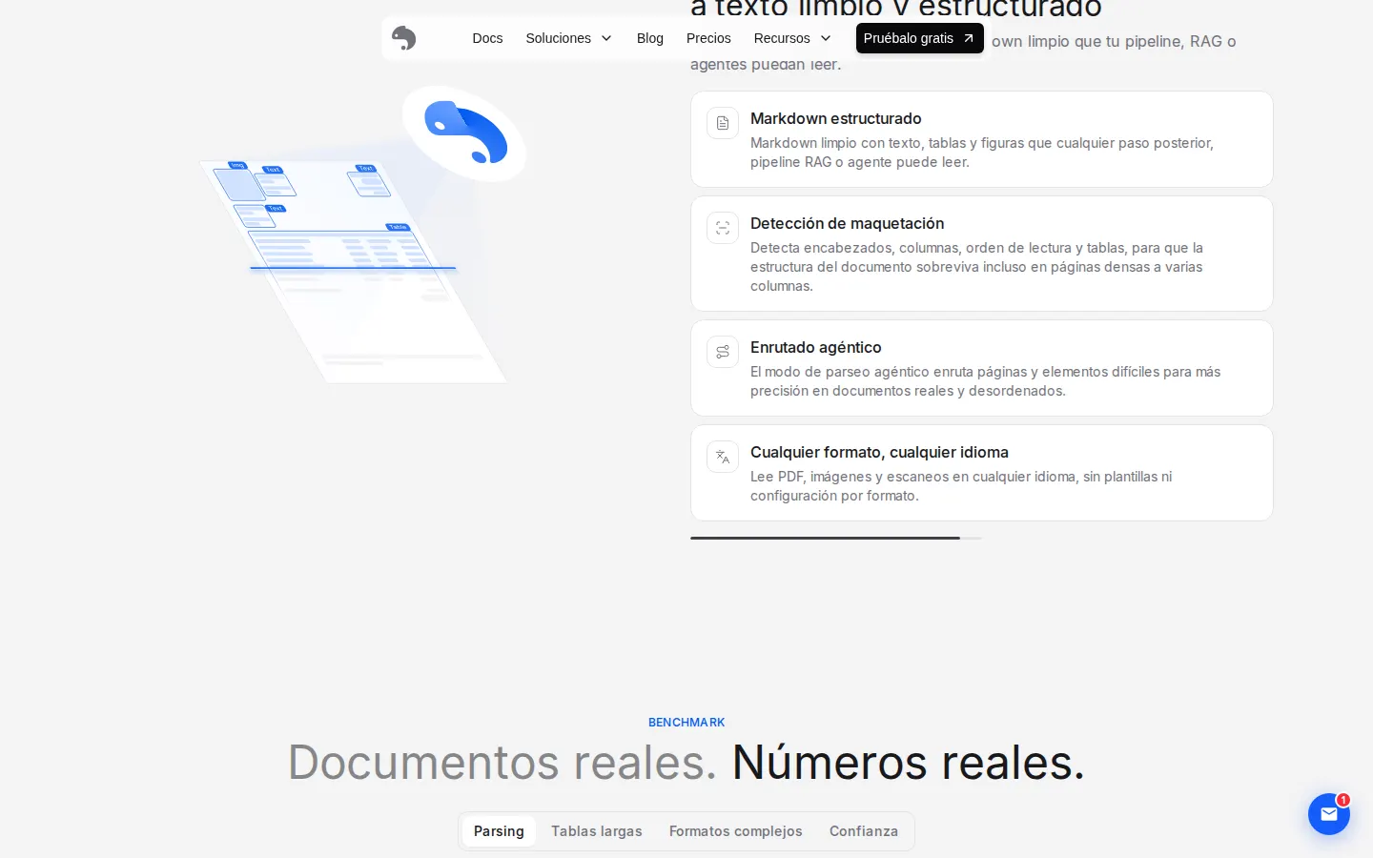Switch to the Tablas largas tab
This screenshot has width=1373, height=858.
(x=597, y=831)
